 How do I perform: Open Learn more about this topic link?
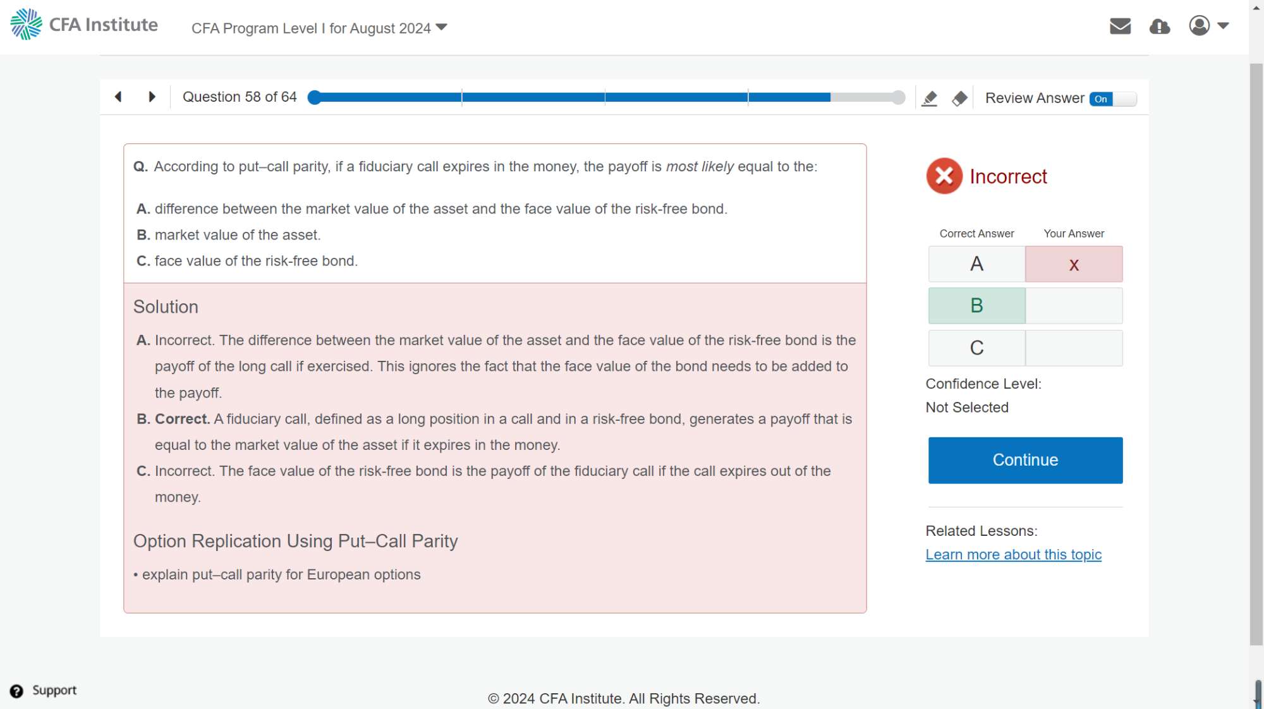point(1013,555)
